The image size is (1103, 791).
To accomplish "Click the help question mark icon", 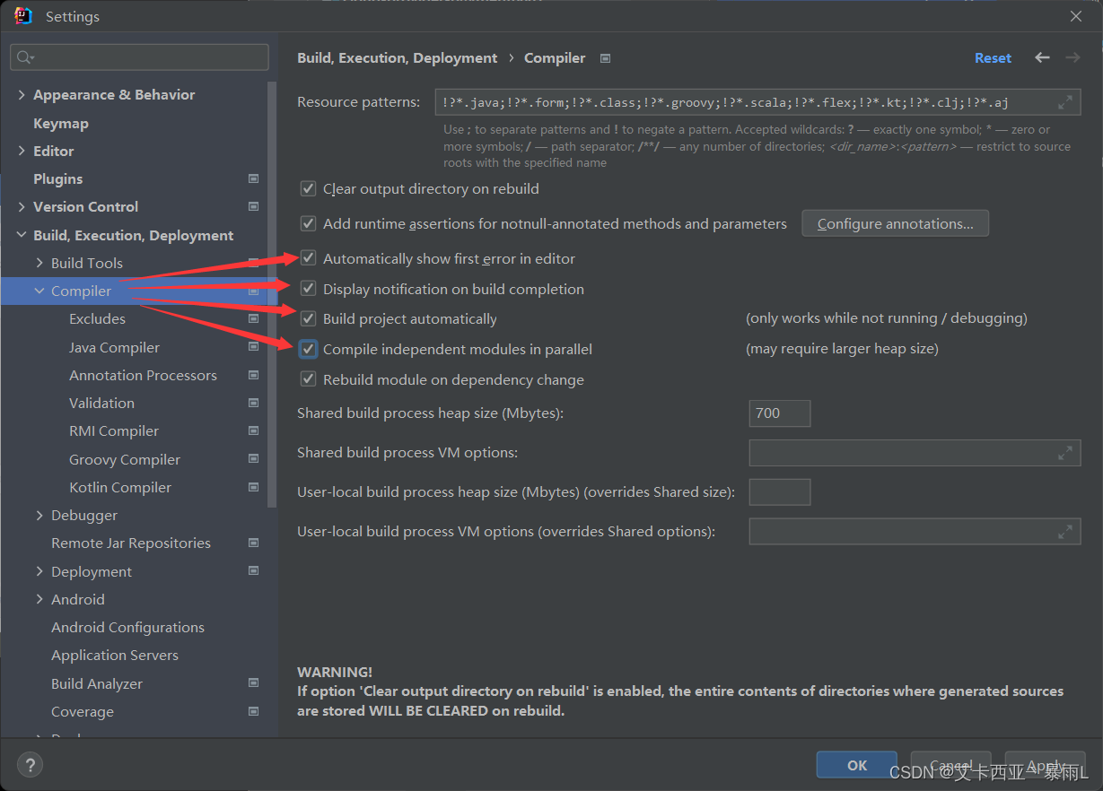I will coord(30,764).
